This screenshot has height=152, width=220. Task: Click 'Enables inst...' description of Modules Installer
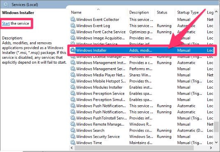141,88
